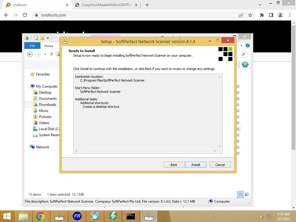Customize Quick Access Toolbar dropdown

[x=48, y=38]
